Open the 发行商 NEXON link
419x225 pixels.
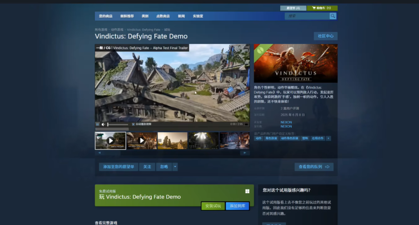click(286, 126)
